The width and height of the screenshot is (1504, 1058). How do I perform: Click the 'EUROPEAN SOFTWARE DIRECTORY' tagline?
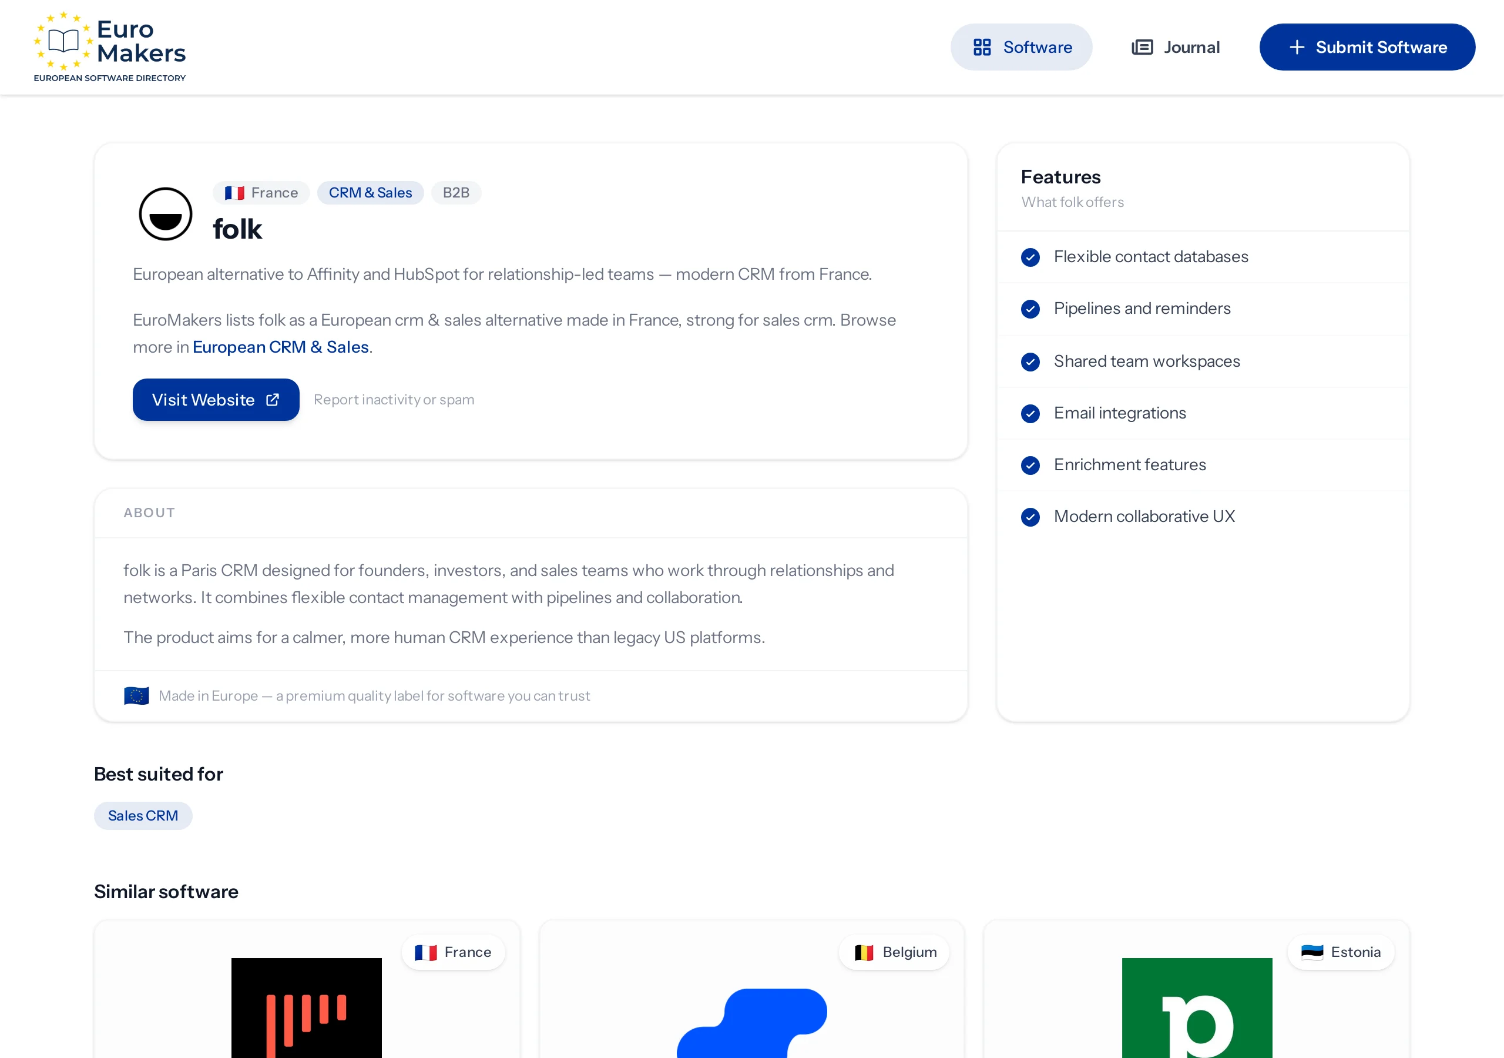[109, 78]
